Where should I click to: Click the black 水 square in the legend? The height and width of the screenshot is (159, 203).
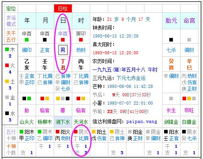pos(7,113)
